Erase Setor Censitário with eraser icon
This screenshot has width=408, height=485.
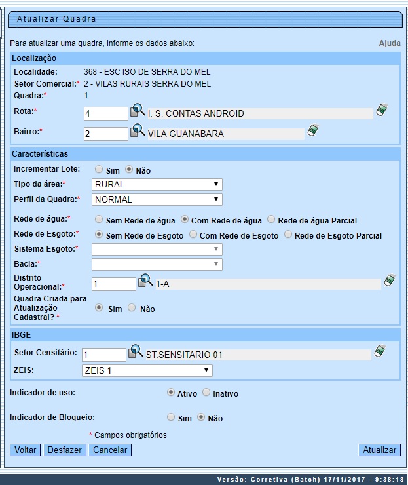pos(380,352)
